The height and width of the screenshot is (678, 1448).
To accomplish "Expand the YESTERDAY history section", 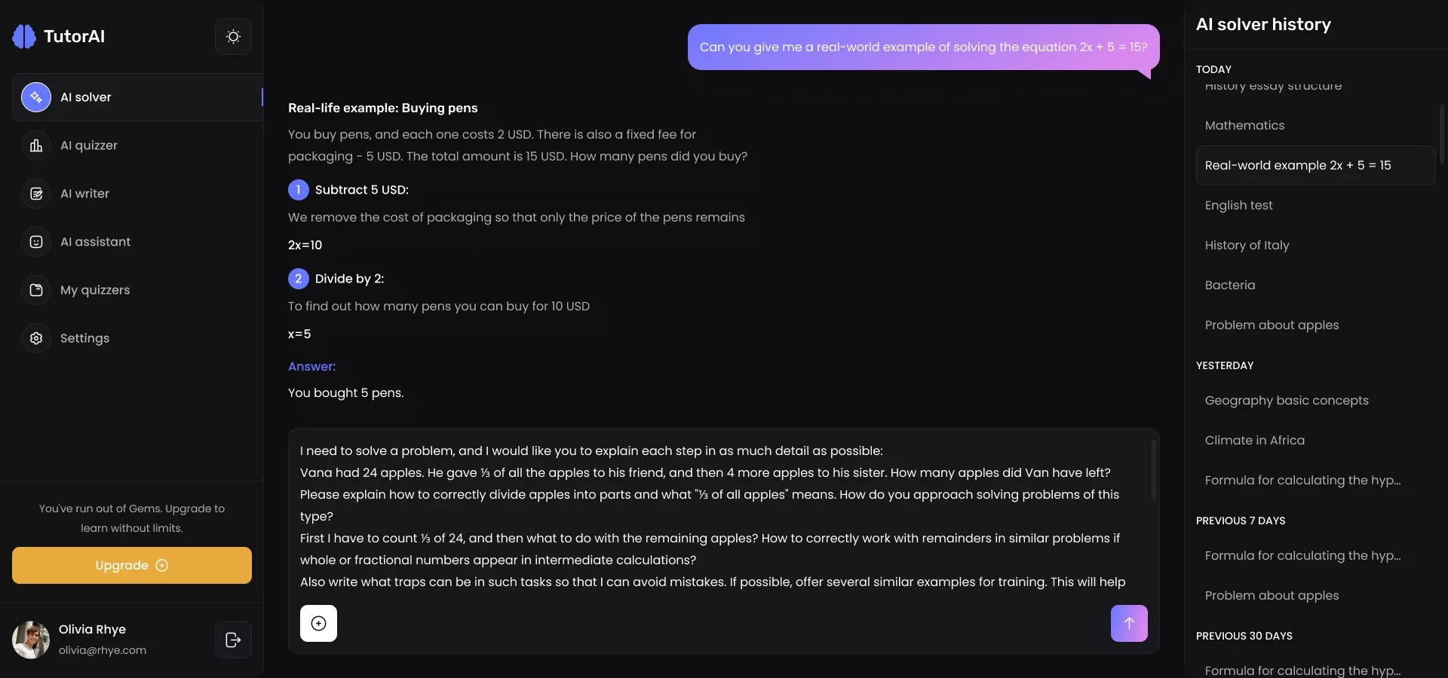I will click(x=1225, y=365).
